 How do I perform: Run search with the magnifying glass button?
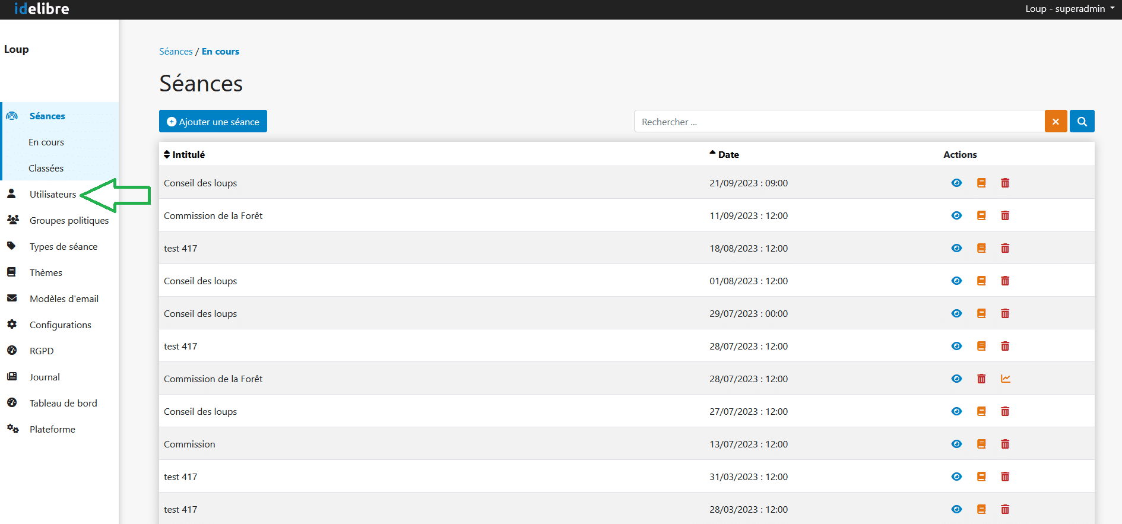(x=1082, y=121)
